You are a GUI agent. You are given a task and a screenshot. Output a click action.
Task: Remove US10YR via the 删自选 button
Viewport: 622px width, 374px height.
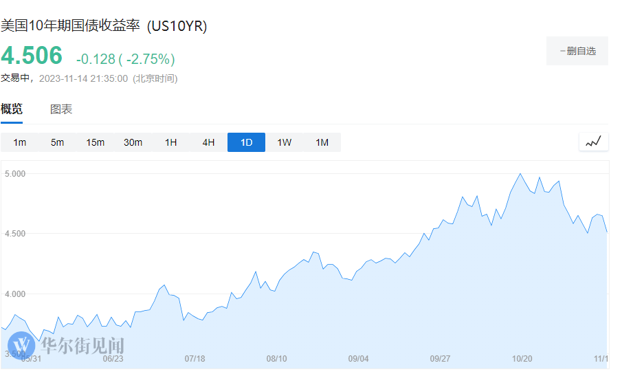pos(577,51)
